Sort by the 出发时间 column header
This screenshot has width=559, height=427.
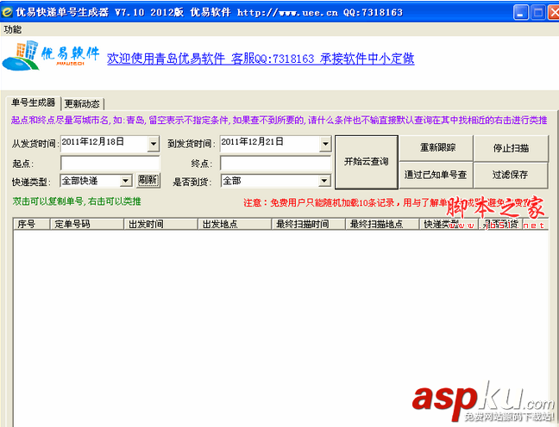pyautogui.click(x=160, y=224)
